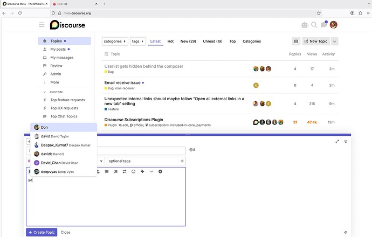Select David_Chan from mention suggestions
The width and height of the screenshot is (372, 237).
[64, 163]
